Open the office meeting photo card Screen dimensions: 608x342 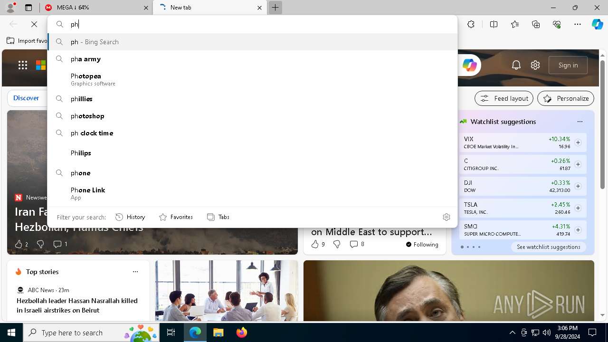tap(227, 291)
